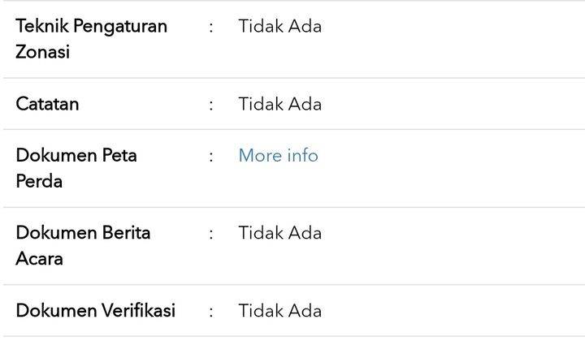Click Tidak Ada value for Dokumen Verifikasi

279,311
